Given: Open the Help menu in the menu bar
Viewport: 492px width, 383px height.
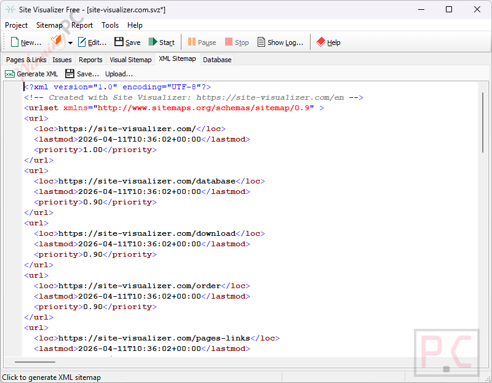Looking at the screenshot, I should [135, 25].
